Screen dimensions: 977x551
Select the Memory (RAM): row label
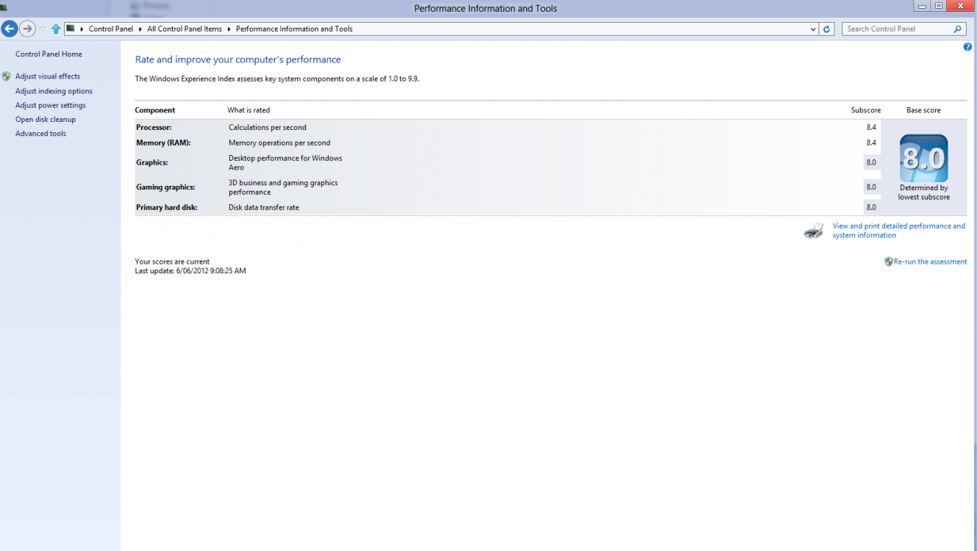163,143
